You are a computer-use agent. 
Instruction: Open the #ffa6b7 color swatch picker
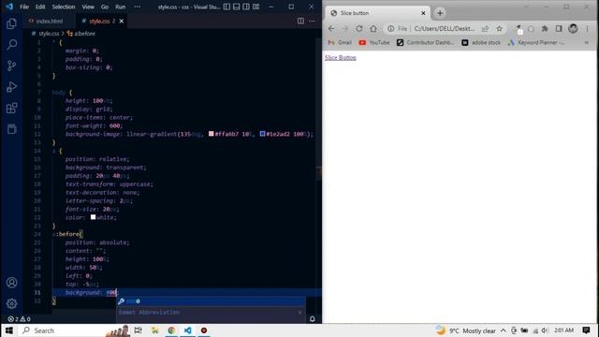211,134
